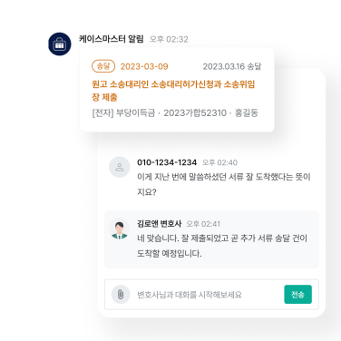Click the CaseMaster briefcase avatar icon
Image resolution: width=341 pixels, height=341 pixels.
60,44
